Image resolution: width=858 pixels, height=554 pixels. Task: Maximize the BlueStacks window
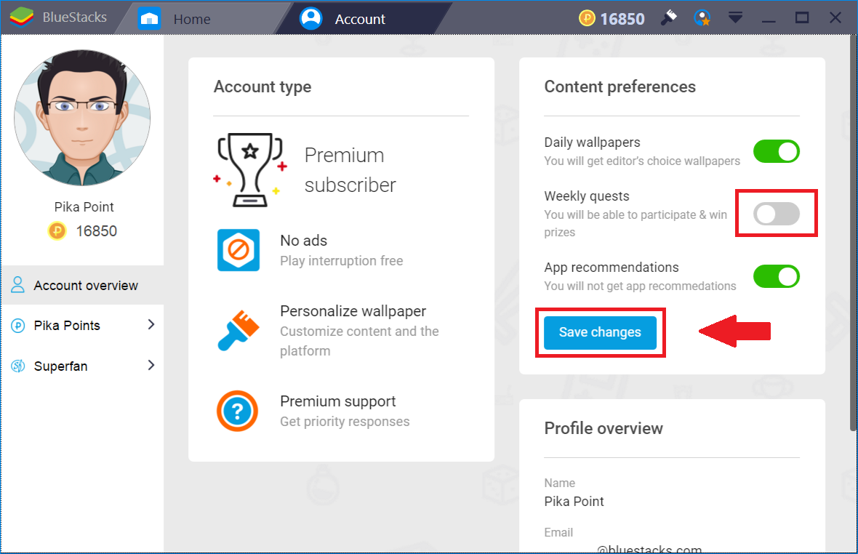pyautogui.click(x=801, y=18)
